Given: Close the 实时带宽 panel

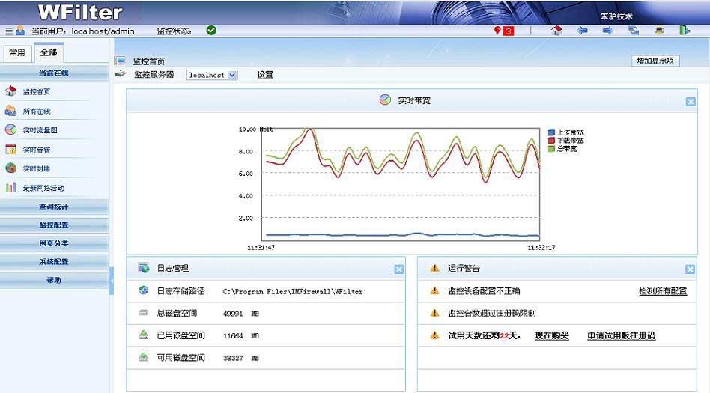Looking at the screenshot, I should coord(691,101).
